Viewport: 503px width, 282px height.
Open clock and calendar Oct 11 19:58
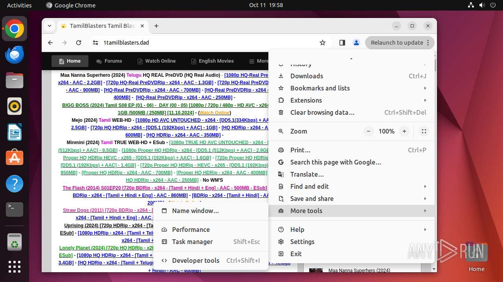pos(266,5)
